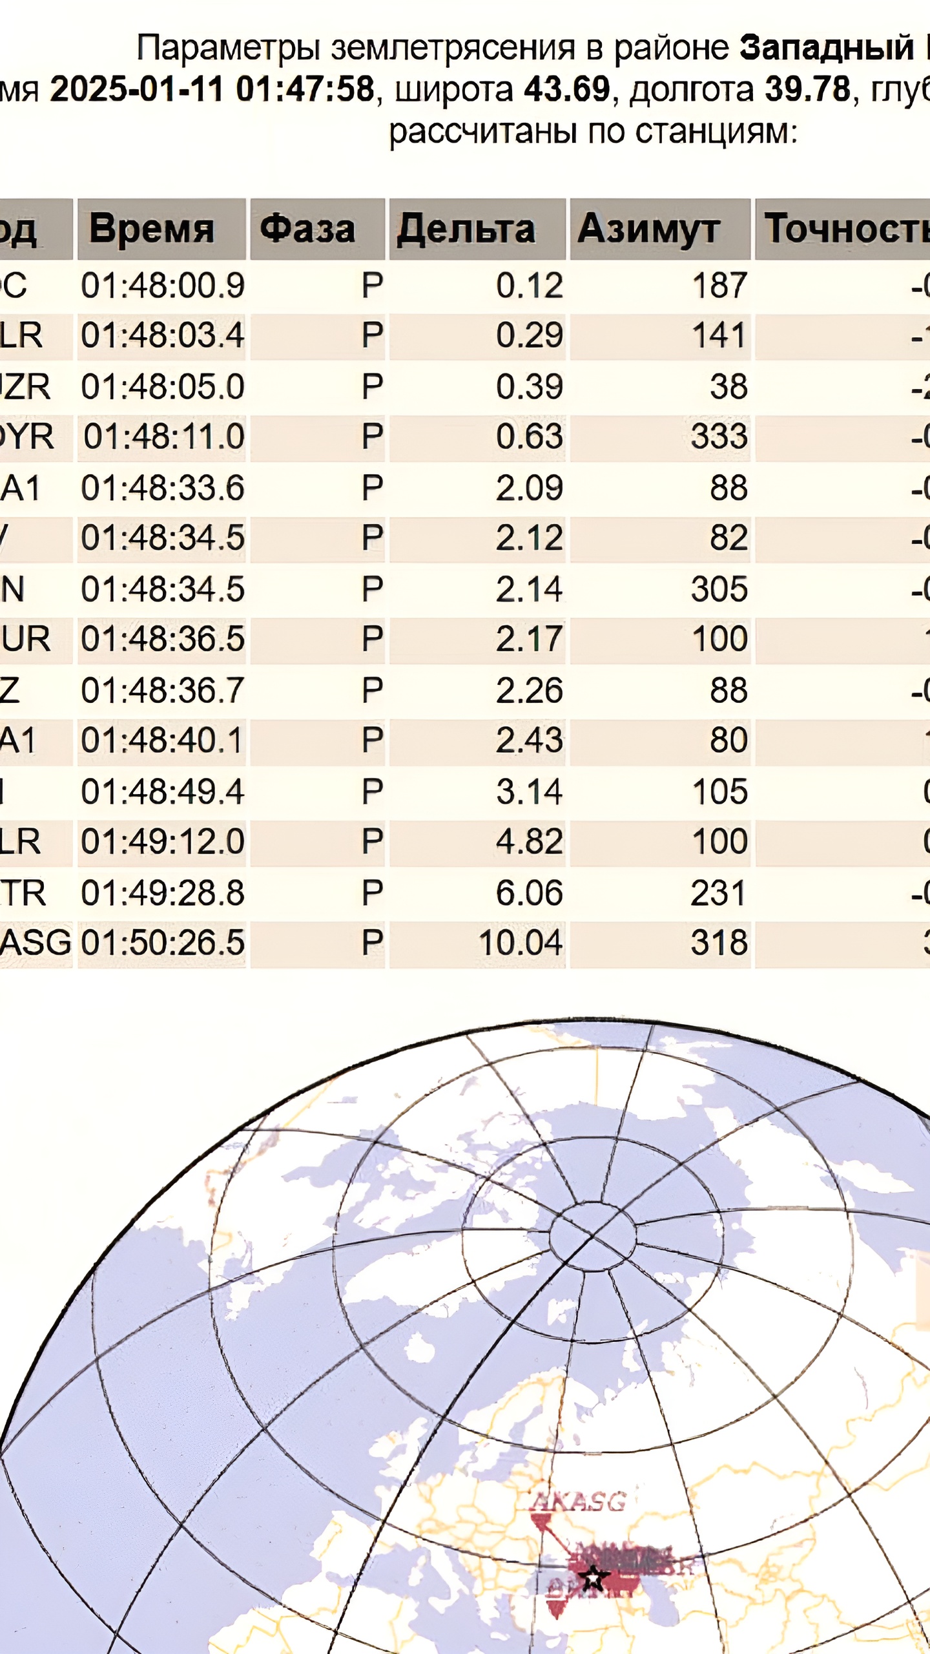Viewport: 930px width, 1654px height.
Task: Click azimuth value 318
Action: 719,943
